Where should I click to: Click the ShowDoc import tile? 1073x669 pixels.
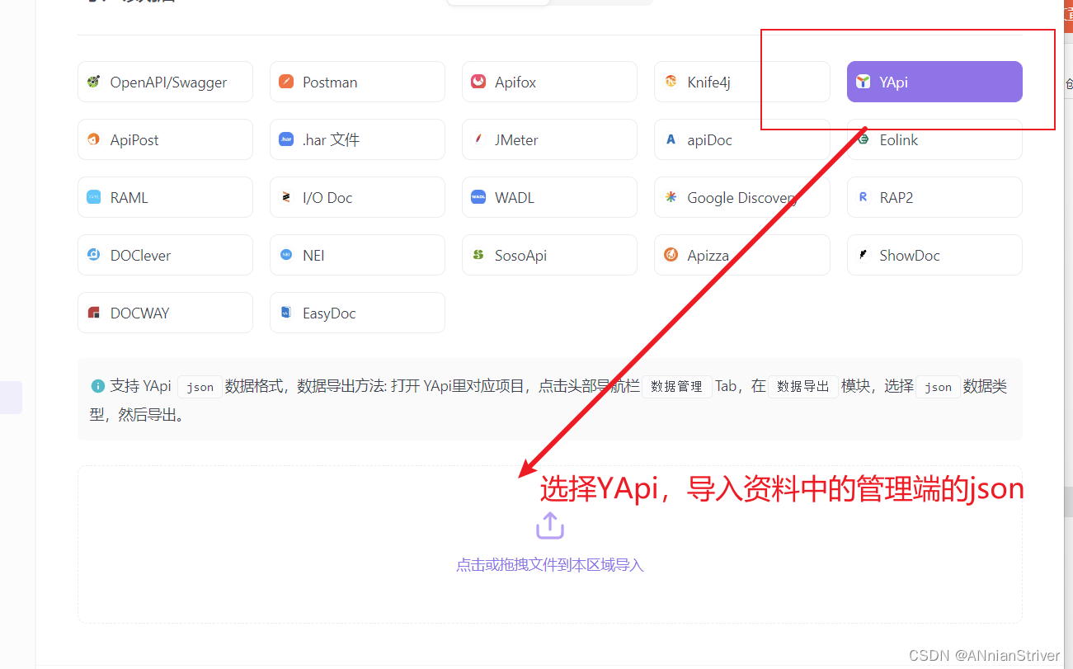pos(934,255)
